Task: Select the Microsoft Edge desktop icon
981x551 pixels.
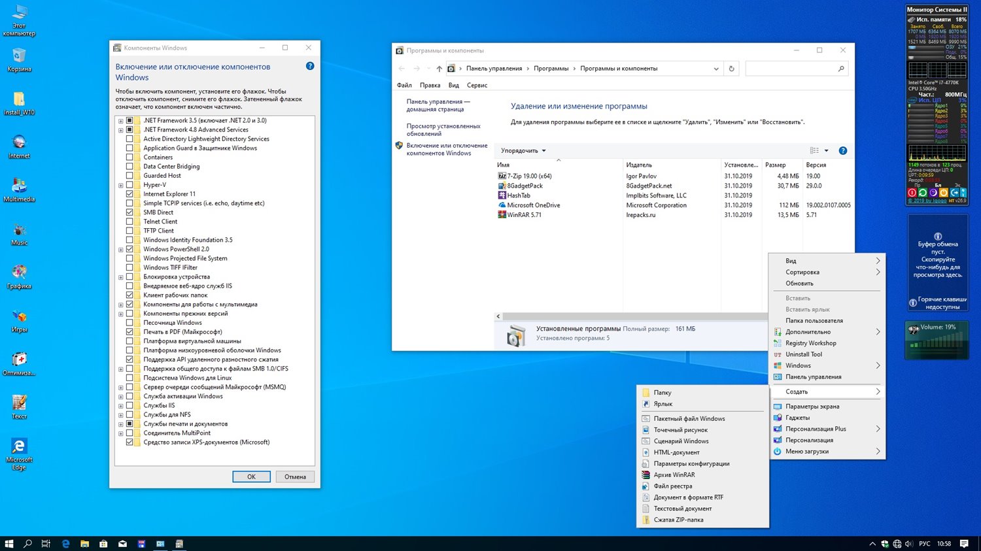Action: point(19,454)
